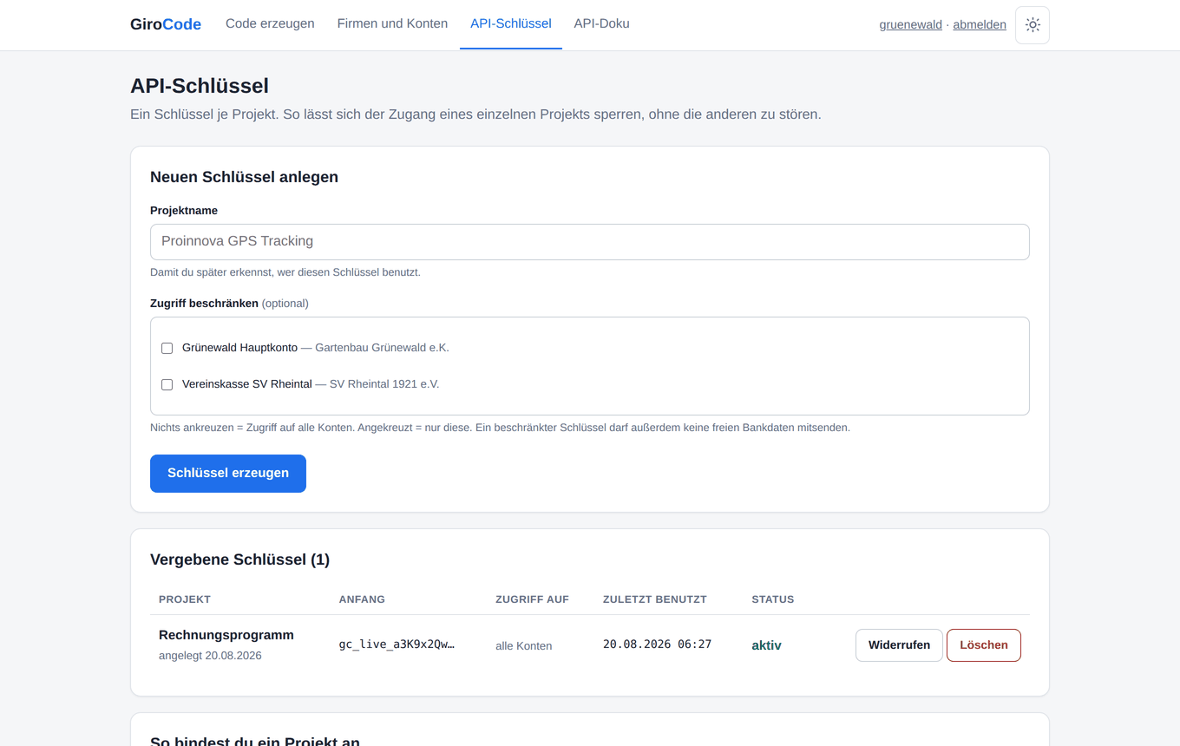Open the API-Doku tab
Screen dimensions: 1180x746
[x=601, y=24]
